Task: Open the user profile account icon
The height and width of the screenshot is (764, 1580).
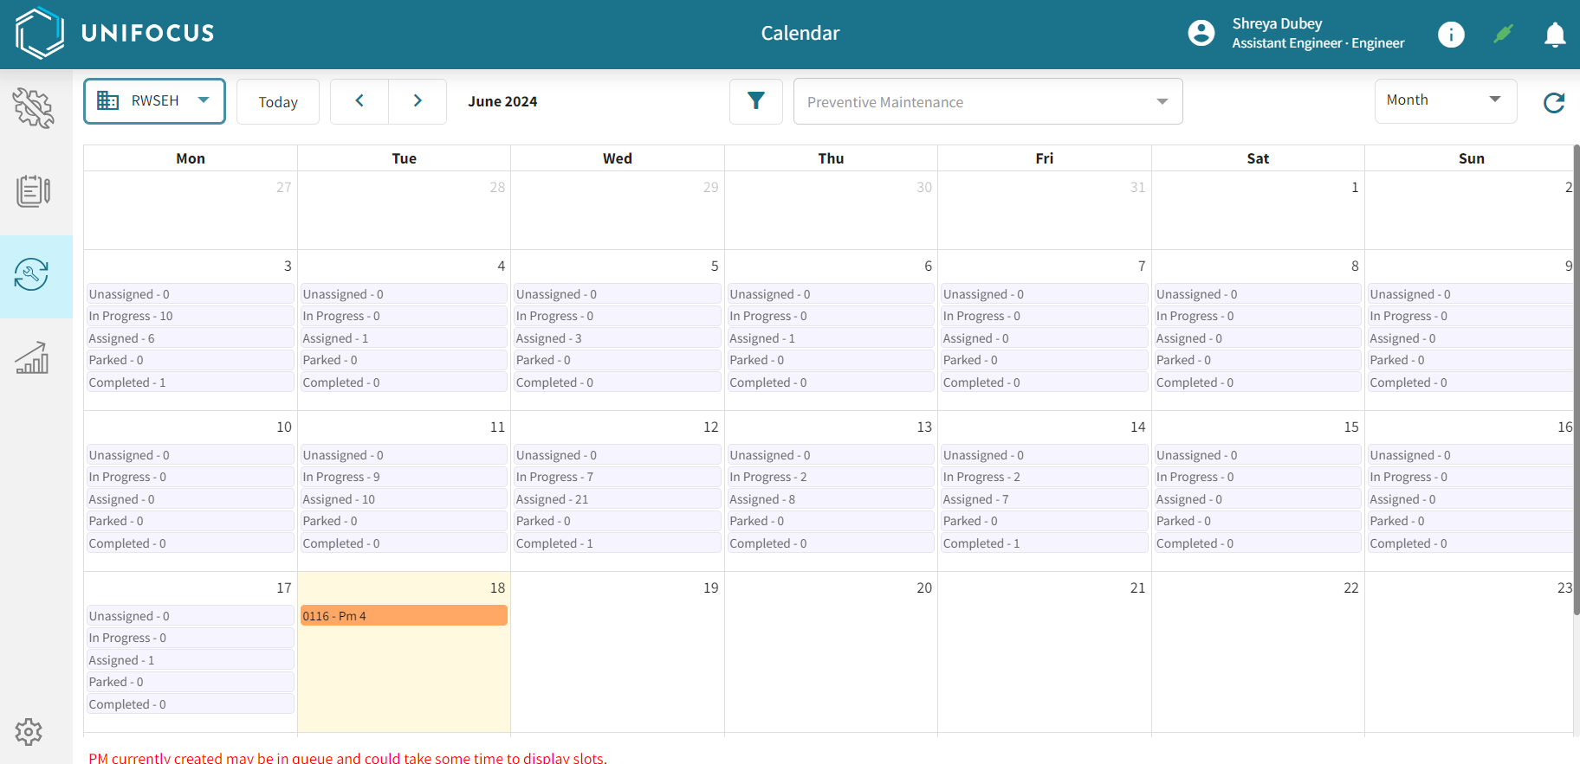Action: (1201, 33)
